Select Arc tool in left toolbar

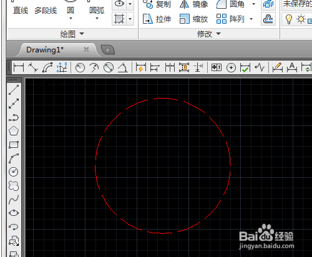(14, 158)
